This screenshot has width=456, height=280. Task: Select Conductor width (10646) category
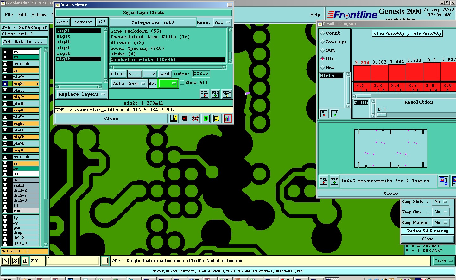pyautogui.click(x=168, y=60)
